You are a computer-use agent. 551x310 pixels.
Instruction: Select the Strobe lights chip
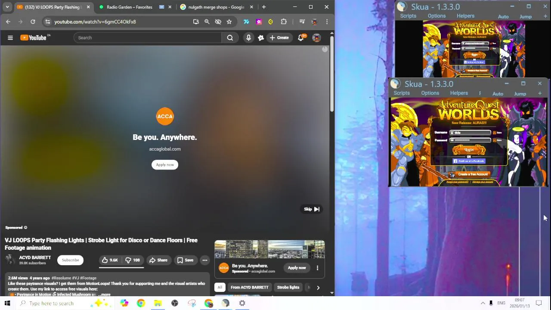288,288
